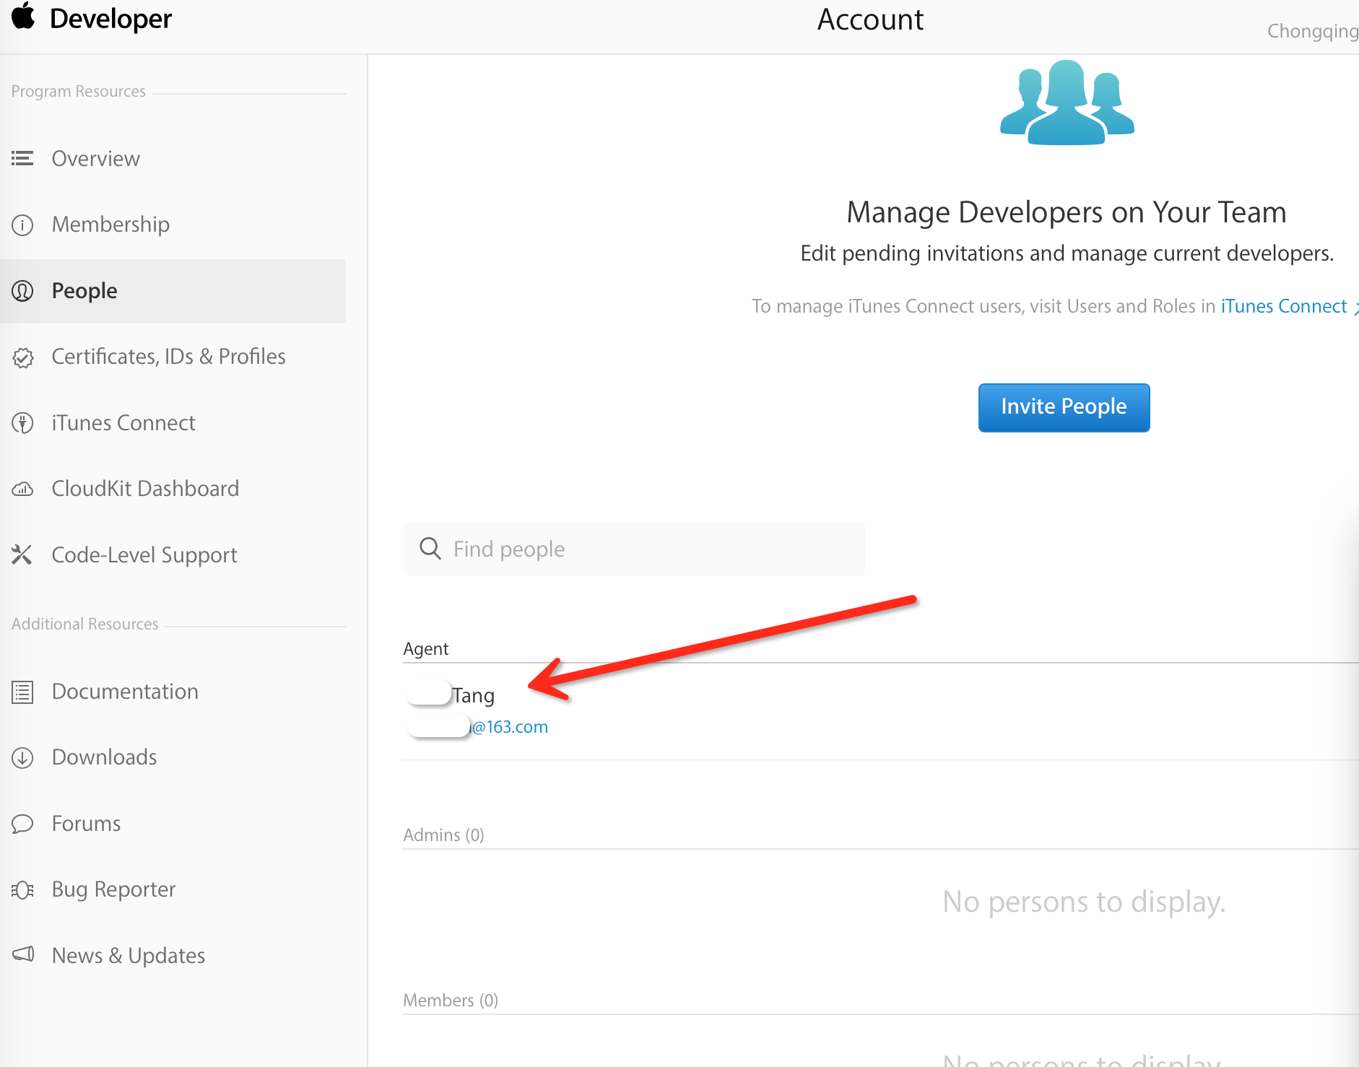Click the Apple logo icon

[x=23, y=16]
